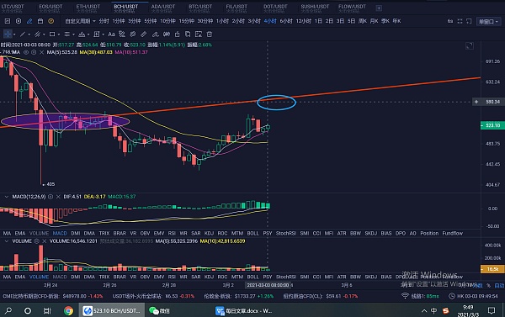This screenshot has width=505, height=317.
Task: Add a new trading pair tab
Action: (x=379, y=8)
